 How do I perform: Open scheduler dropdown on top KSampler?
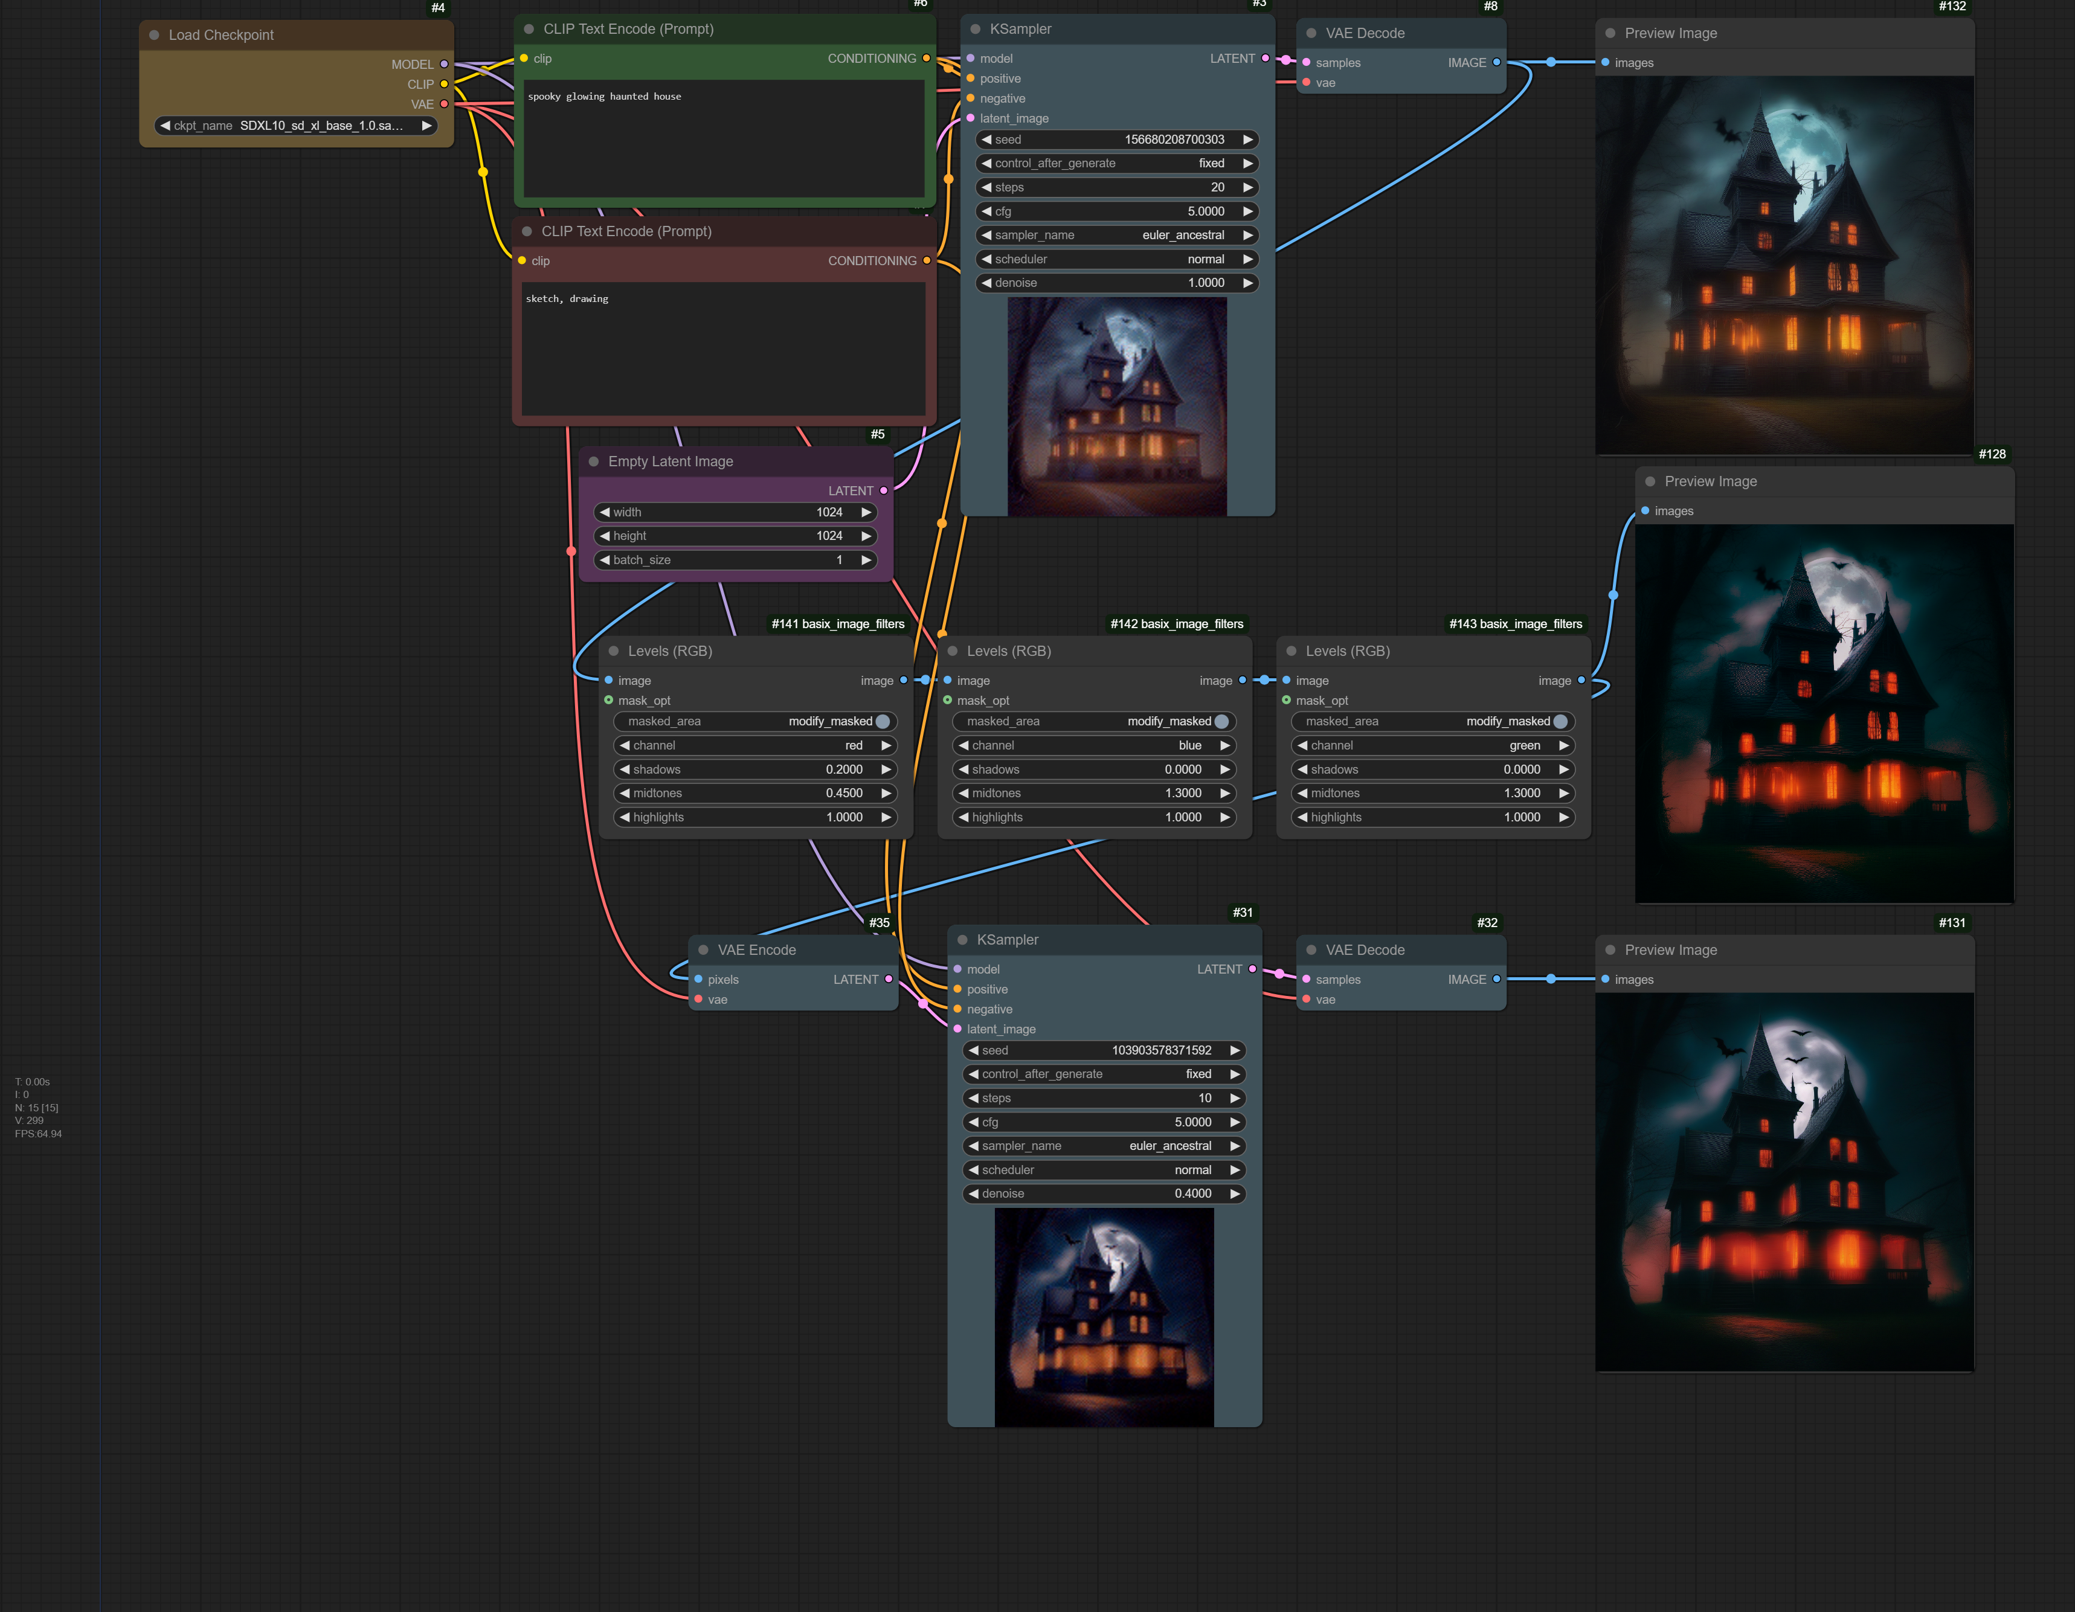tap(1118, 259)
